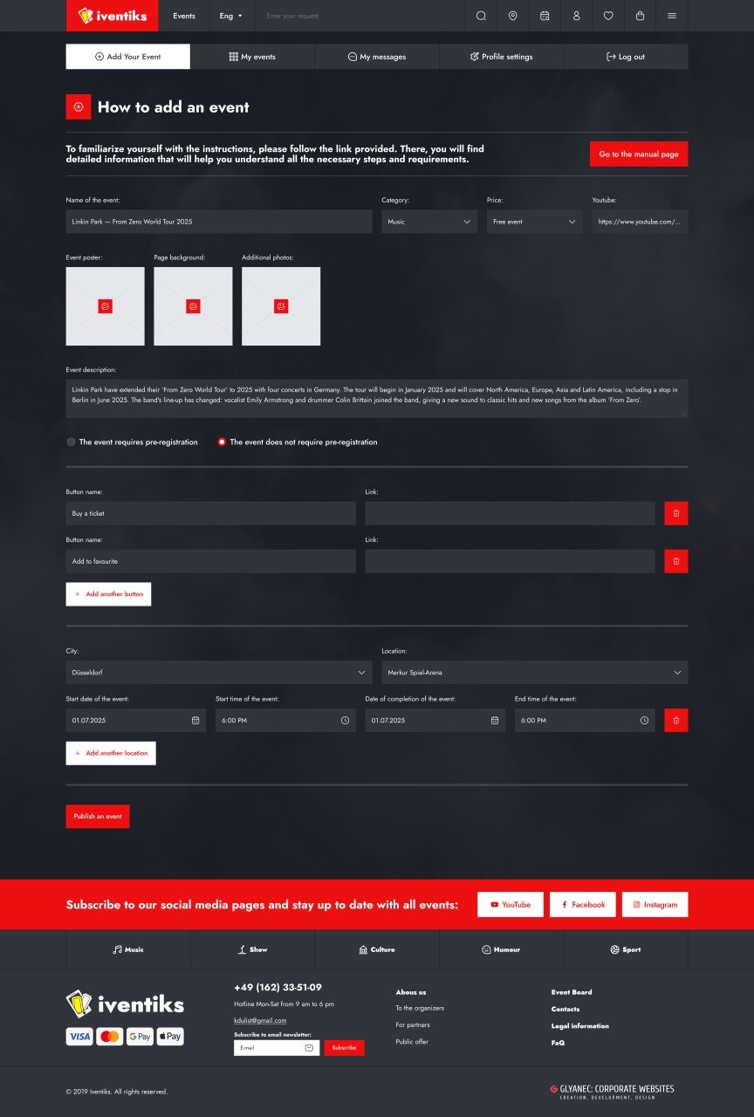The height and width of the screenshot is (1117, 754).
Task: Click the header search request field
Action: point(360,16)
